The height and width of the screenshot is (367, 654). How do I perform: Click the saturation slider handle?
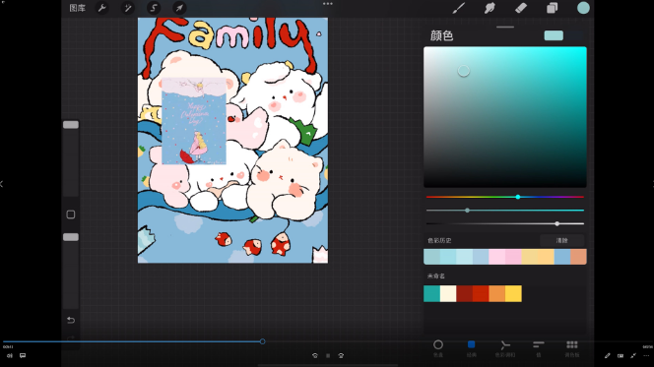pos(467,211)
